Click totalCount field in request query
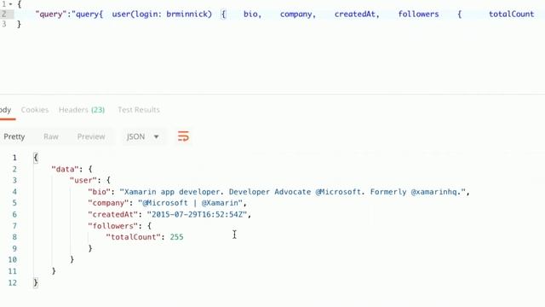Screen dimensions: 545x307 [x=511, y=14]
